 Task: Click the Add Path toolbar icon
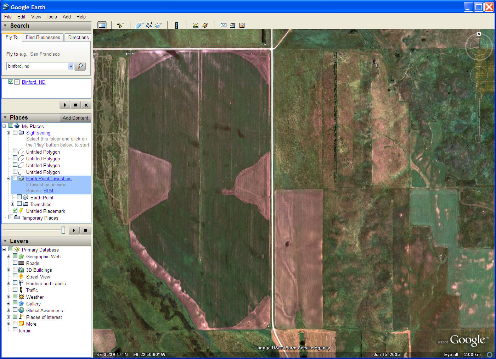[x=149, y=25]
